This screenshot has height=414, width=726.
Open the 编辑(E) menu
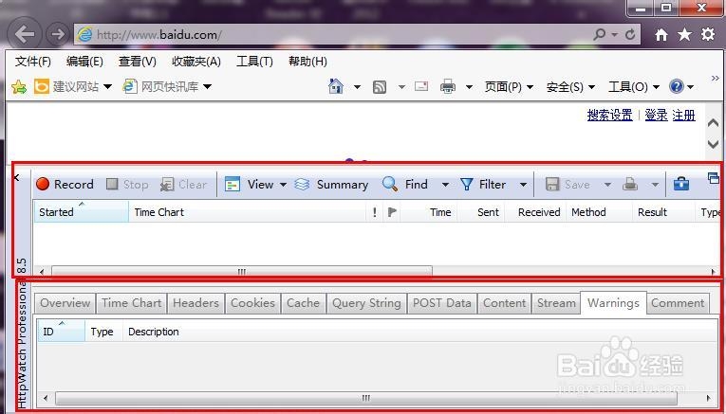click(84, 62)
